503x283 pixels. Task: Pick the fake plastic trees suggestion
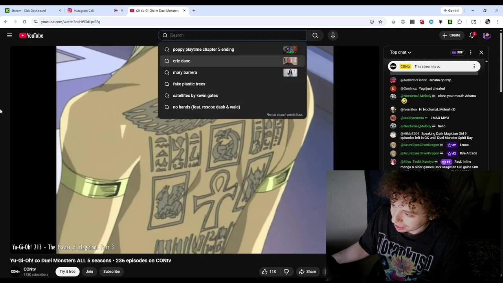232,84
